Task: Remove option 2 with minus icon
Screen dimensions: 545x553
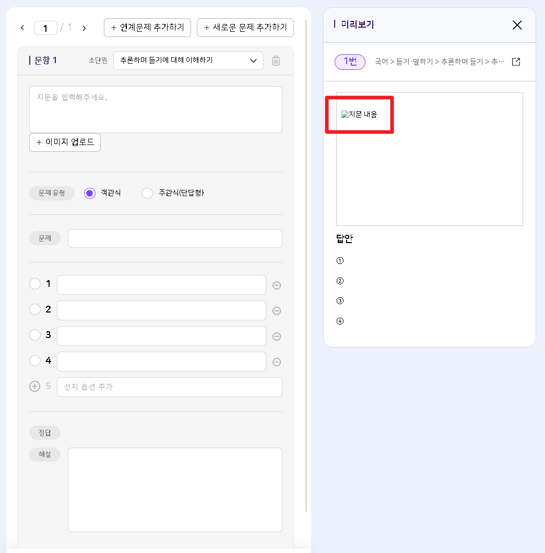Action: tap(277, 311)
